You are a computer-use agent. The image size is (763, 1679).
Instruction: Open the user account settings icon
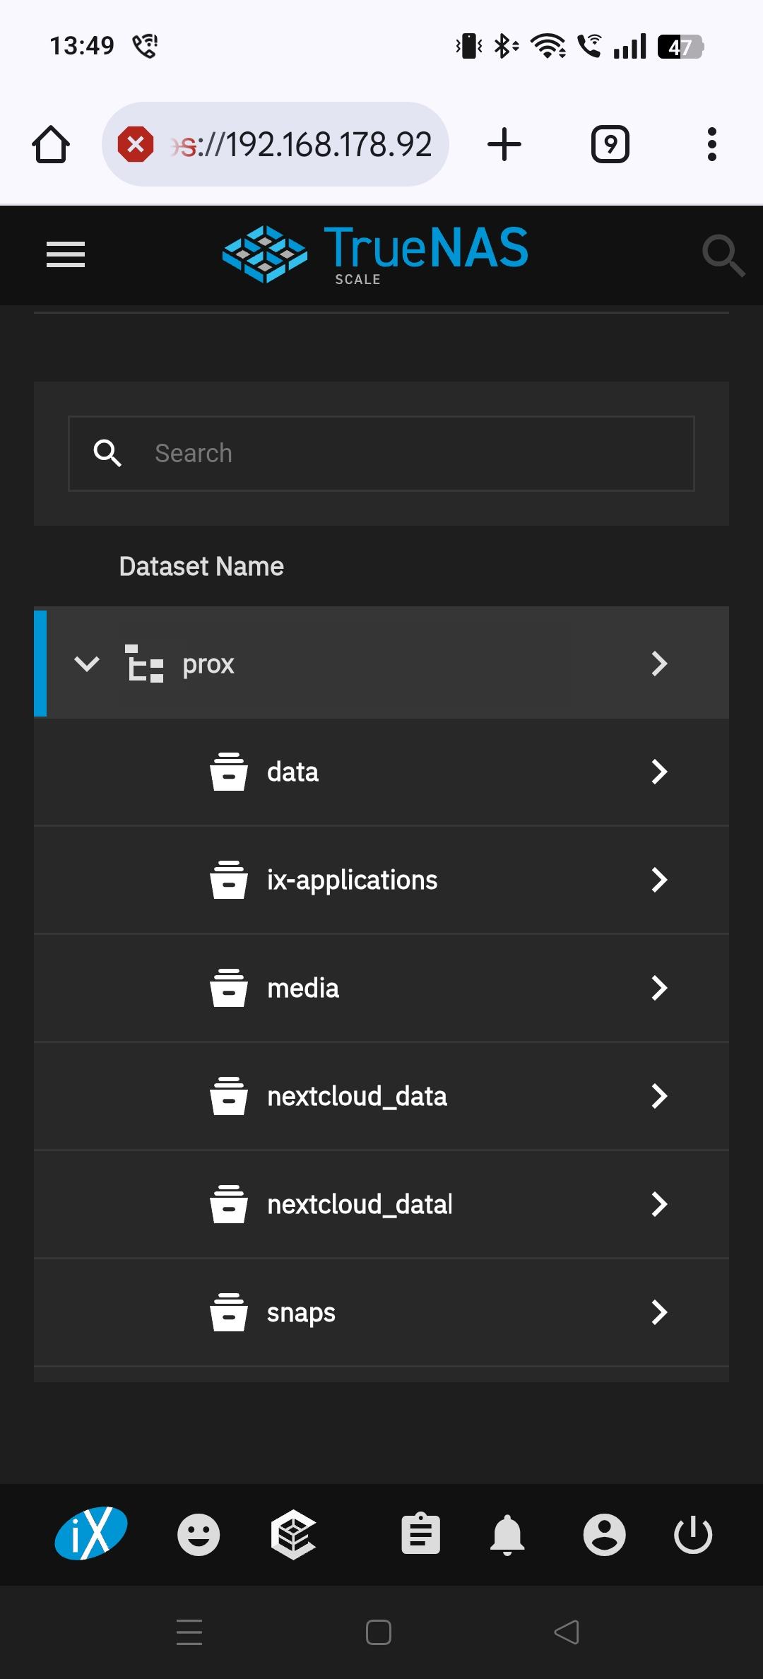pyautogui.click(x=604, y=1534)
